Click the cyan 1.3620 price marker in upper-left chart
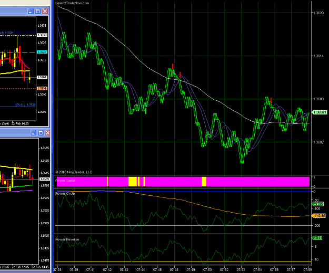The height and width of the screenshot is (273, 329). (42, 52)
